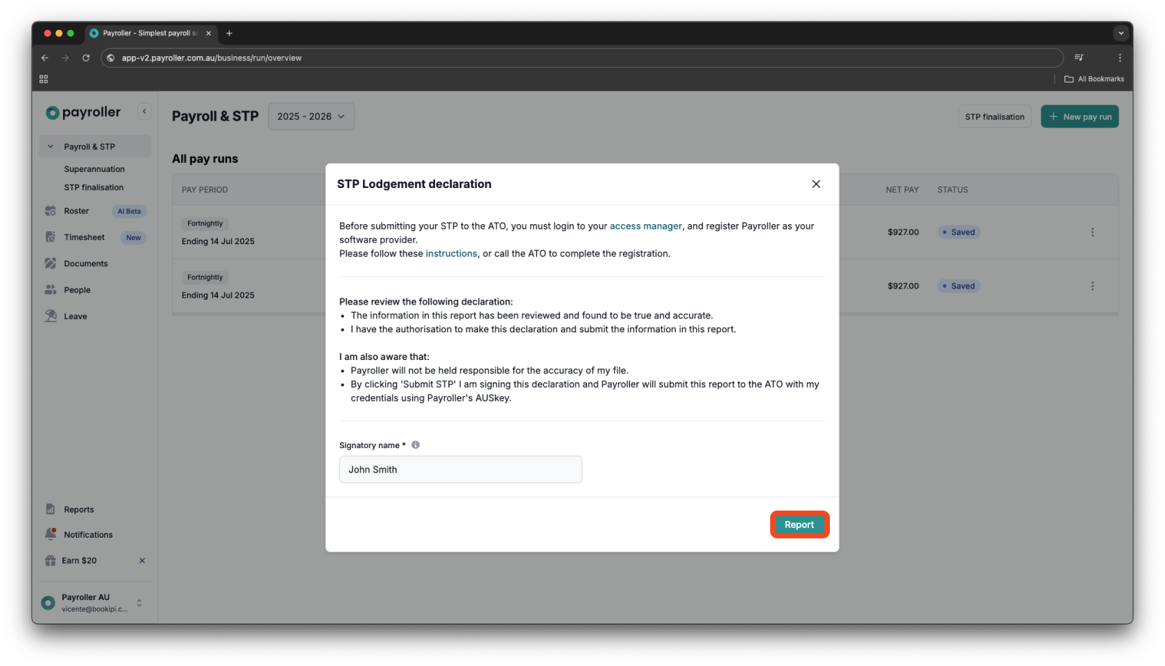The image size is (1165, 666).
Task: Open the Leave section icon
Action: pos(51,316)
